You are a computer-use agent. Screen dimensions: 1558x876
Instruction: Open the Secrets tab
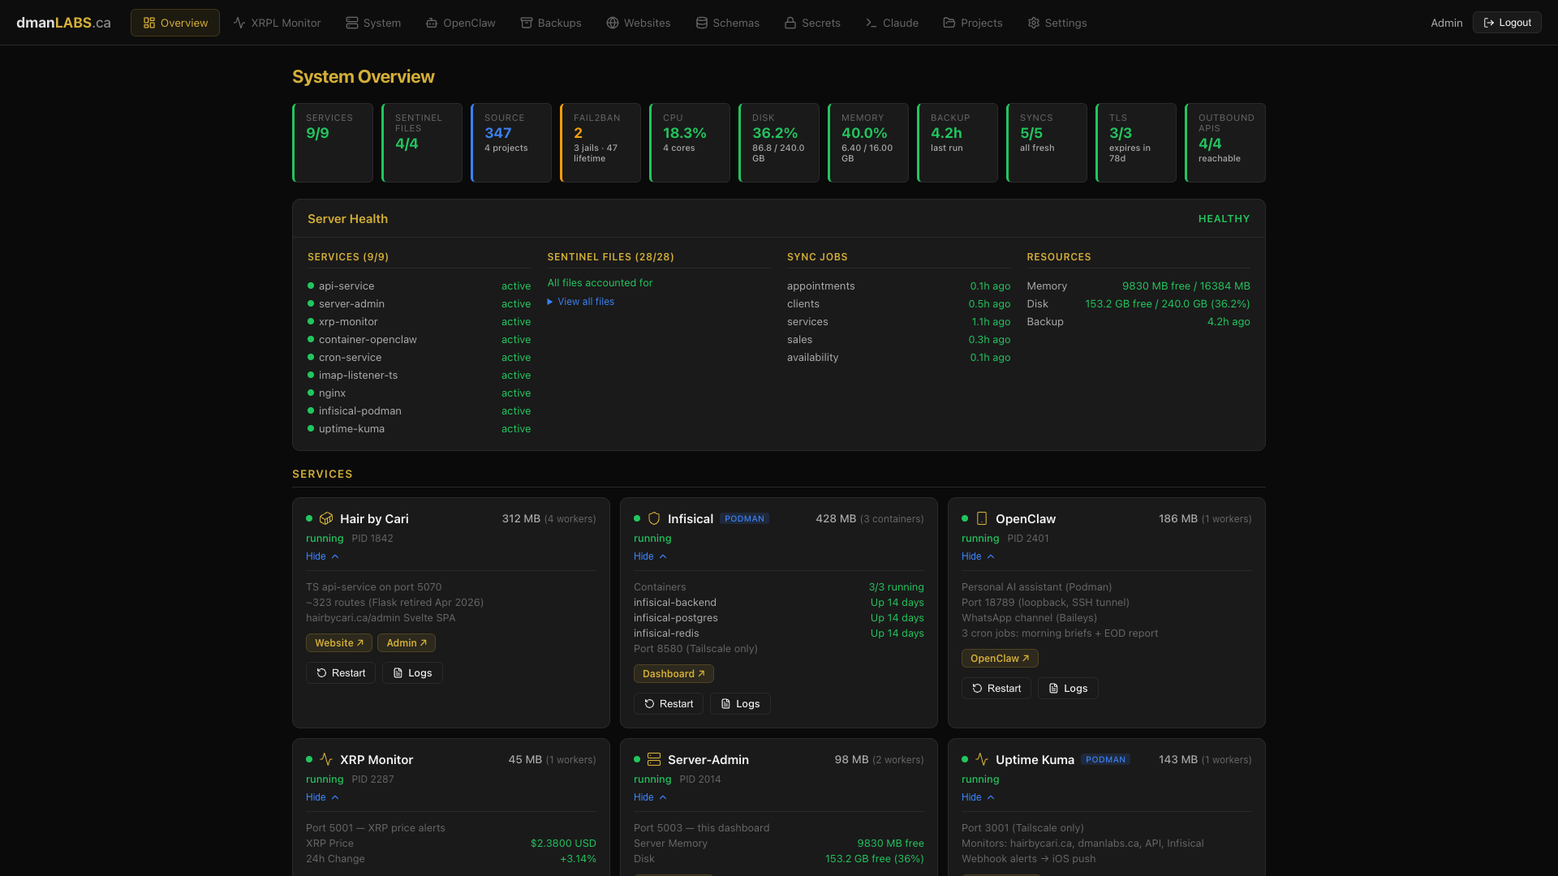coord(812,23)
